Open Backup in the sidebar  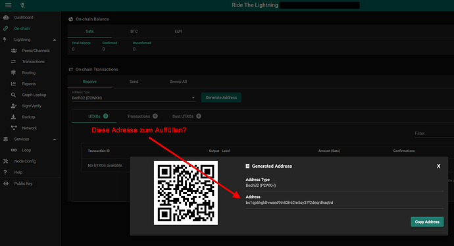tap(28, 117)
